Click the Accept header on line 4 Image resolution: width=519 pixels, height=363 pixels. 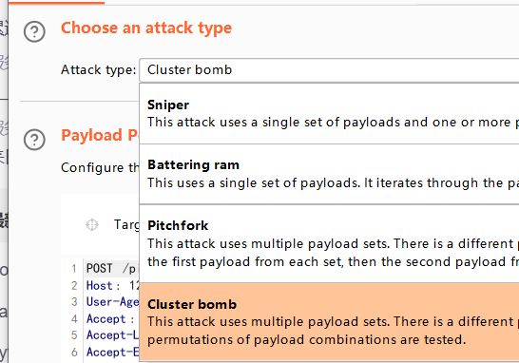click(x=110, y=318)
